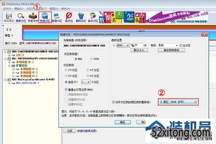
Task: Open the 硬盘(D) menu
Action: point(19,9)
